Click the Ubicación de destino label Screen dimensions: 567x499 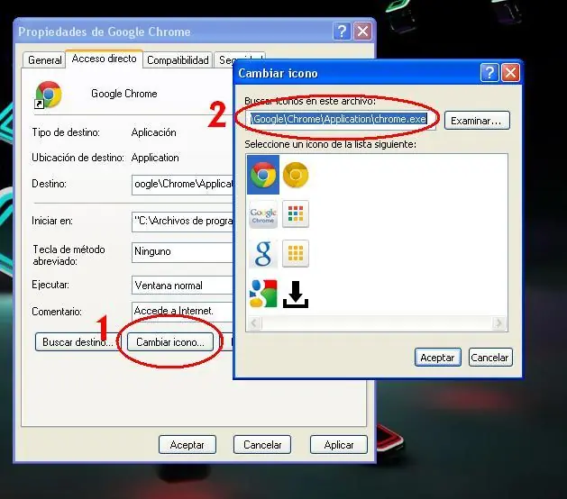coord(78,158)
